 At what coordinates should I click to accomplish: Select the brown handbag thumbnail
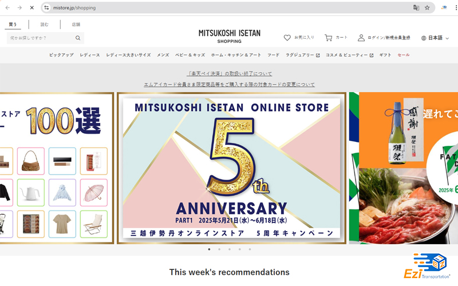[x=31, y=161]
